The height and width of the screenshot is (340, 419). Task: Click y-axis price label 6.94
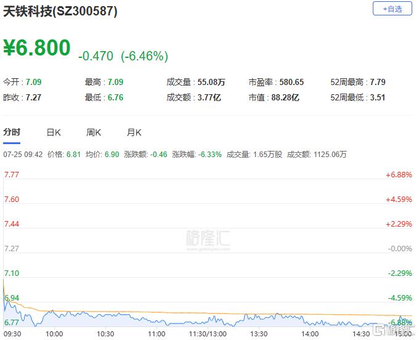tap(12, 297)
